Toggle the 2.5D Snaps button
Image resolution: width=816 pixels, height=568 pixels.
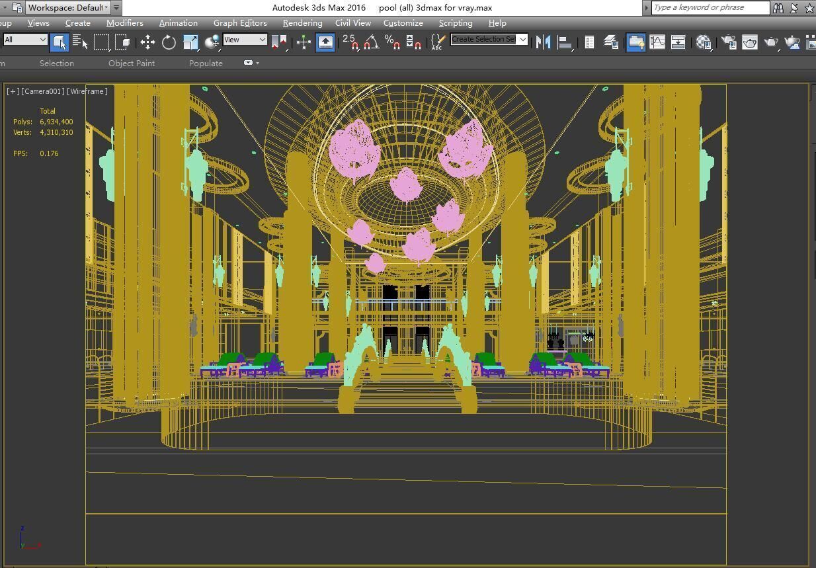coord(350,42)
